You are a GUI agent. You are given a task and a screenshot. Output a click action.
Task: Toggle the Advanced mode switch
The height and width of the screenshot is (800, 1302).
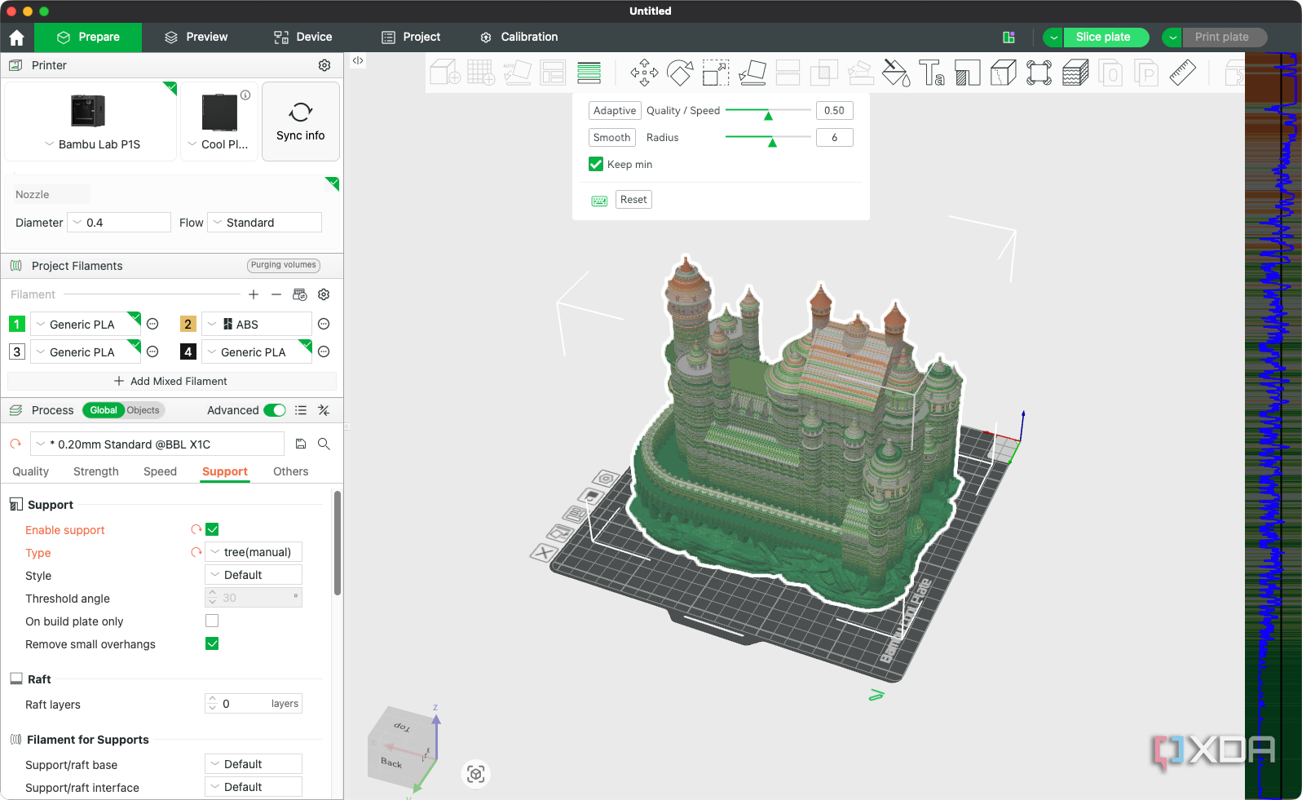(275, 410)
